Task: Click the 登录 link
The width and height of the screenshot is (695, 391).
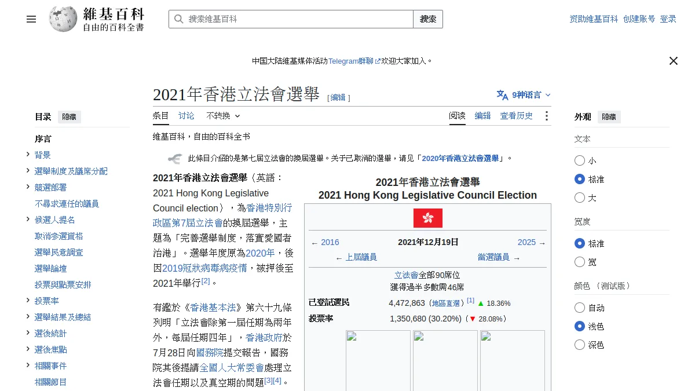Action: click(668, 19)
